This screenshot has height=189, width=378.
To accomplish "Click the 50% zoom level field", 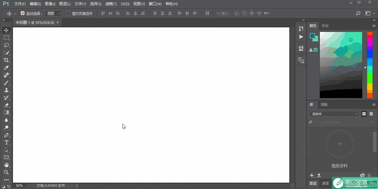I will pos(20,186).
